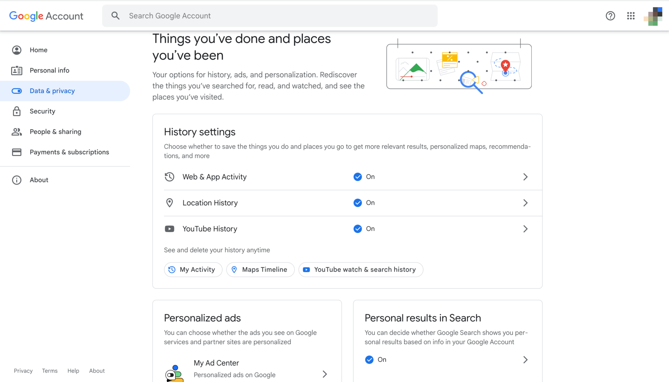Expand Web & App Activity chevron
Viewport: 669px width, 382px height.
point(525,177)
